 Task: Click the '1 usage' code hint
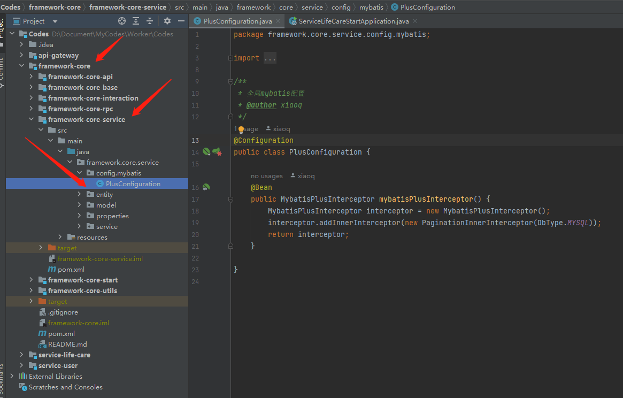tap(247, 129)
